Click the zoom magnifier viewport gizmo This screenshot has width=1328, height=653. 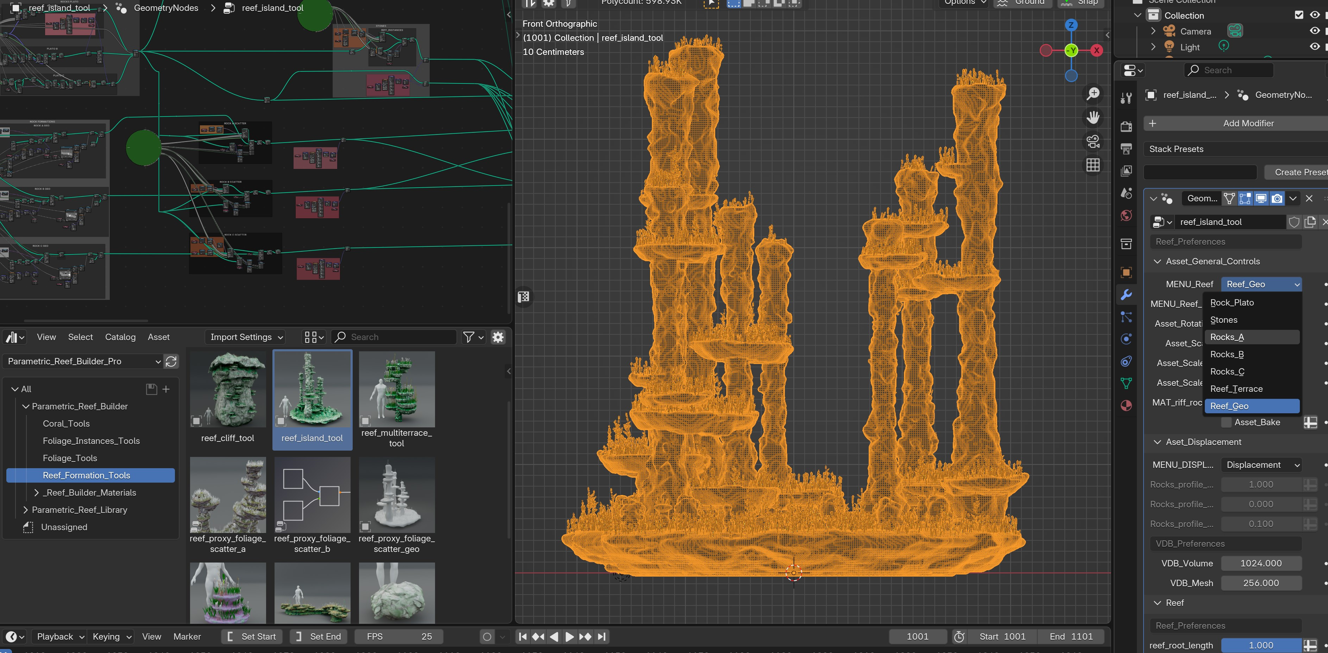[x=1093, y=94]
